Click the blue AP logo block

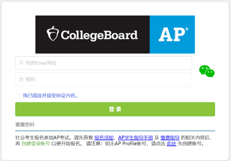[x=172, y=34]
